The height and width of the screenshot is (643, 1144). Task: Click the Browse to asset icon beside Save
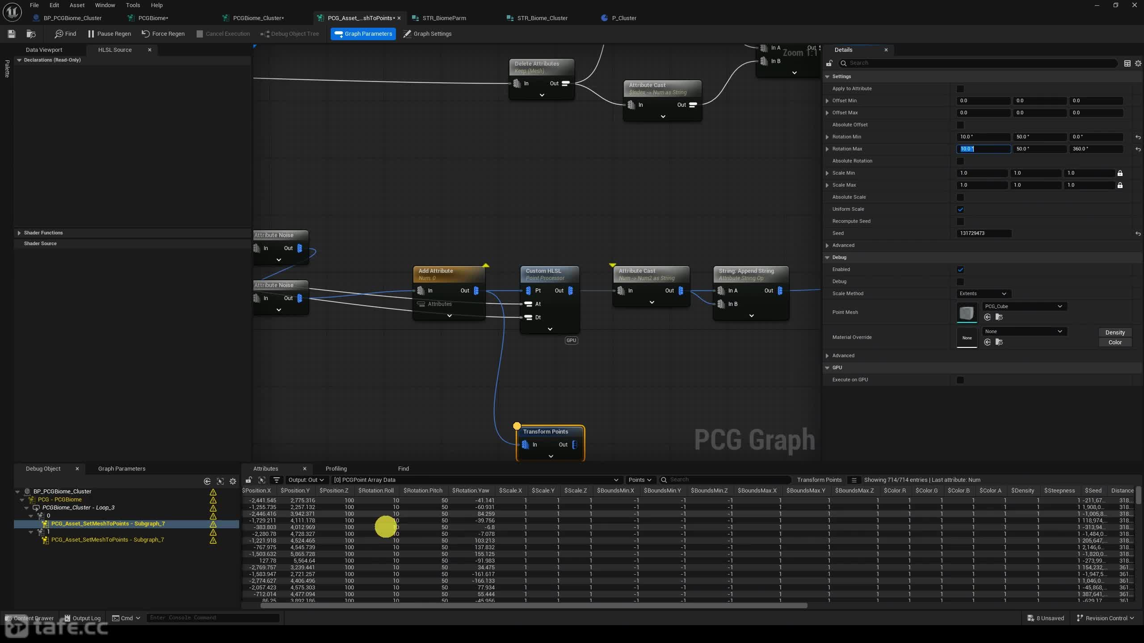(31, 33)
